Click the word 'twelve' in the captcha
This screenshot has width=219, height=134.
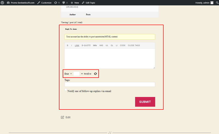(88, 74)
